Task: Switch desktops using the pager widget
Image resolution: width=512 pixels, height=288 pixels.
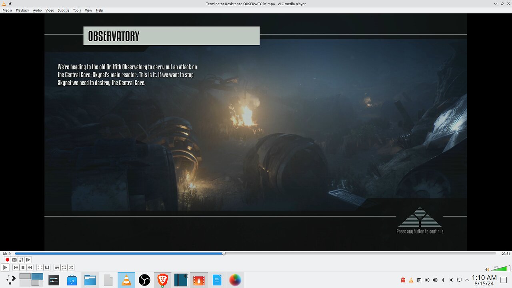Action: [31, 280]
